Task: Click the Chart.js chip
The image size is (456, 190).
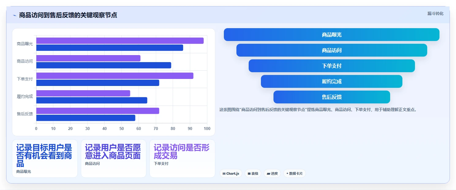Action: coord(231,173)
